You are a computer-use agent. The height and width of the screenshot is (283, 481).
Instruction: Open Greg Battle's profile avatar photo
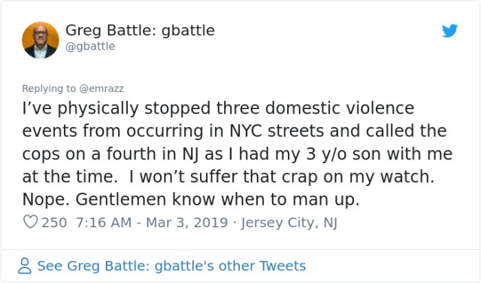[x=41, y=40]
